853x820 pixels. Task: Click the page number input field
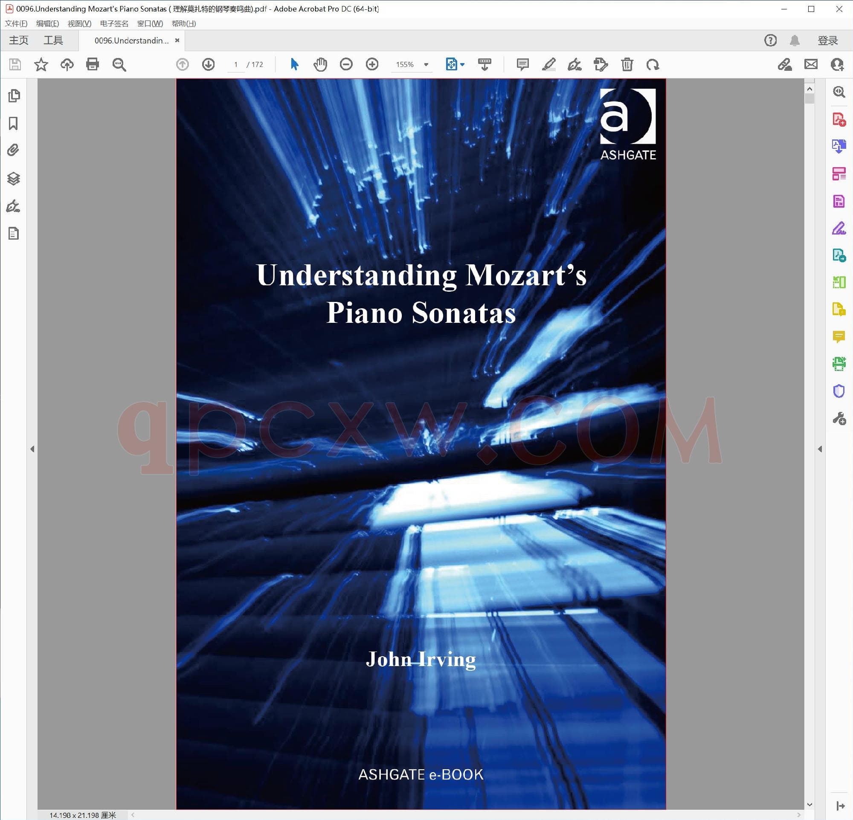point(236,64)
